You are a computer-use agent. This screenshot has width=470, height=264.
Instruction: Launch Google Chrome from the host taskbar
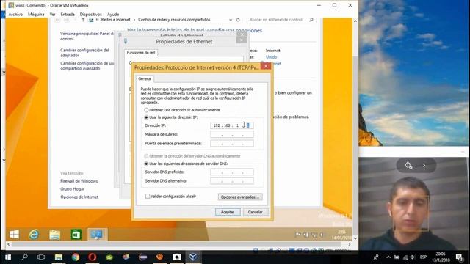(x=76, y=257)
